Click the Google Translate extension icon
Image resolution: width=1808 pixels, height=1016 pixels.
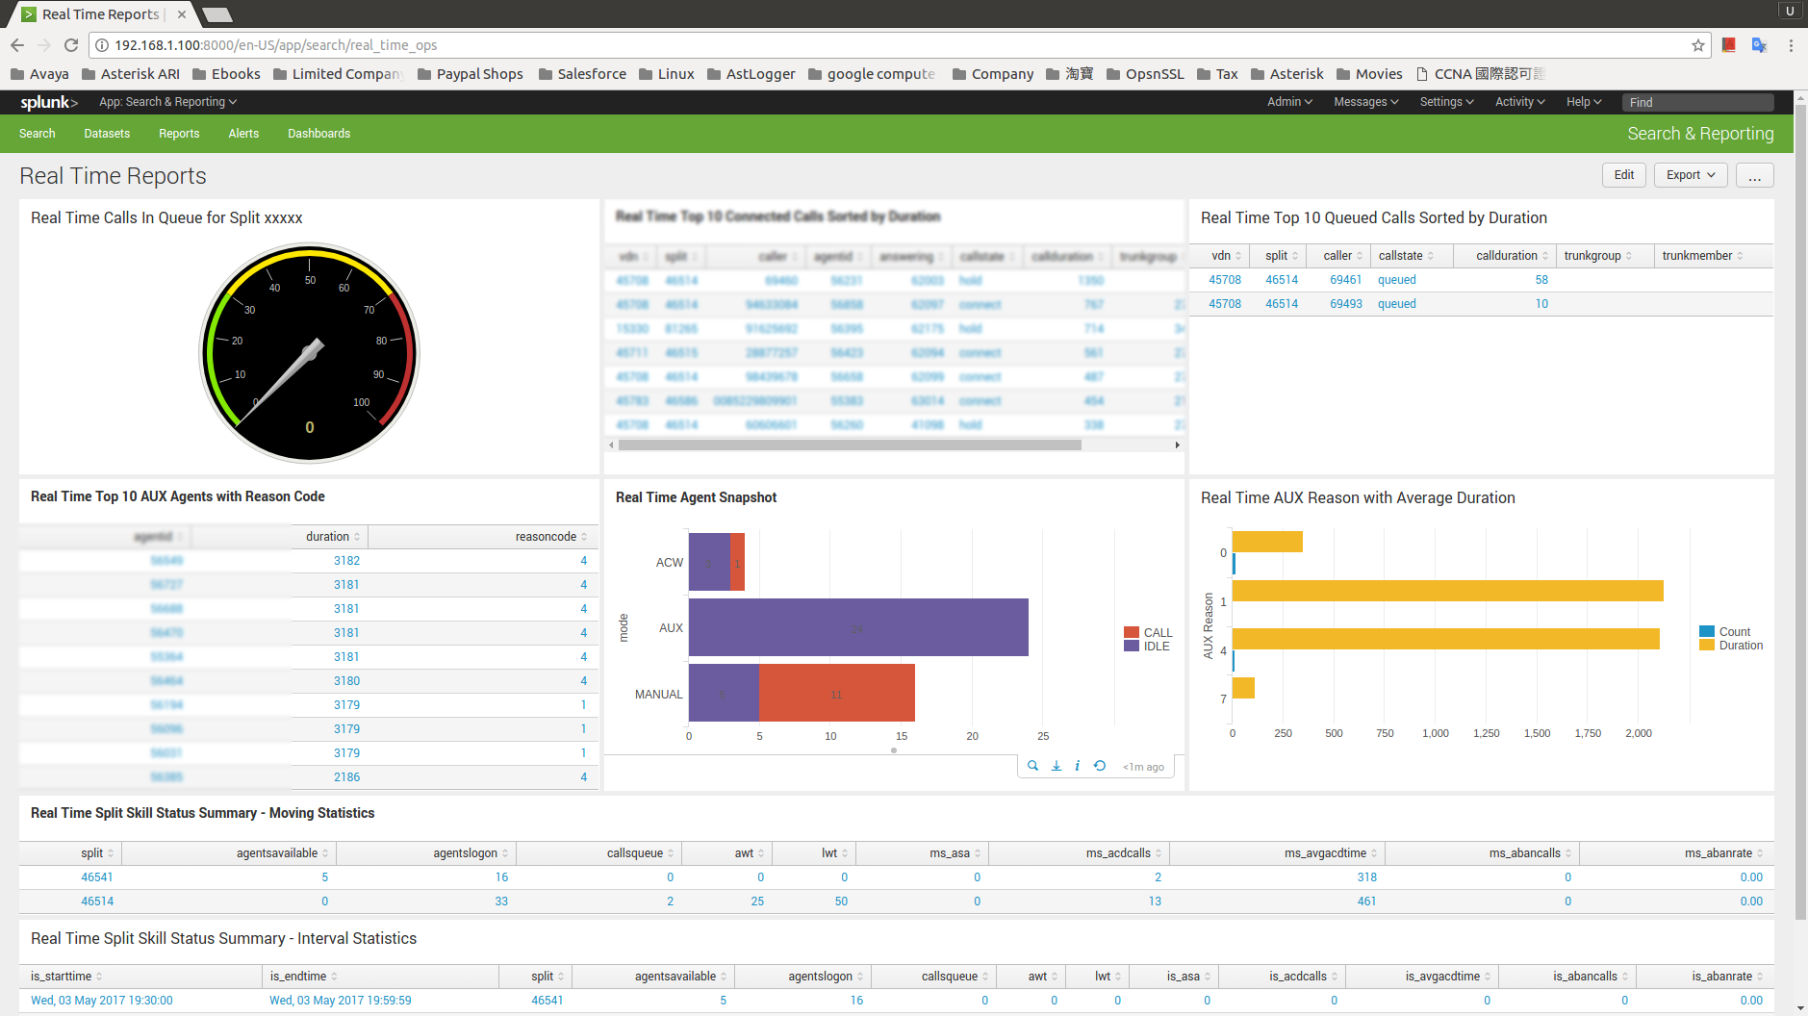(1759, 45)
